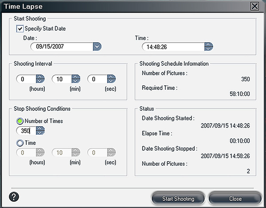Adjust the interval seconds spinner
Image resolution: width=266 pixels, height=208 pixels.
111,79
